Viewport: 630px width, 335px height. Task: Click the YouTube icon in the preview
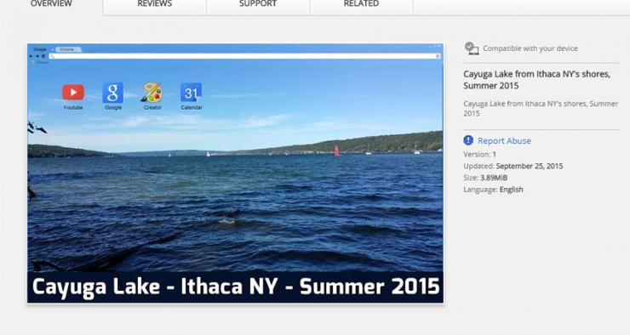[x=73, y=93]
